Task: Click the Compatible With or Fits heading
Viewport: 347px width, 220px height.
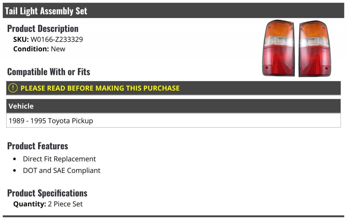Action: 49,72
